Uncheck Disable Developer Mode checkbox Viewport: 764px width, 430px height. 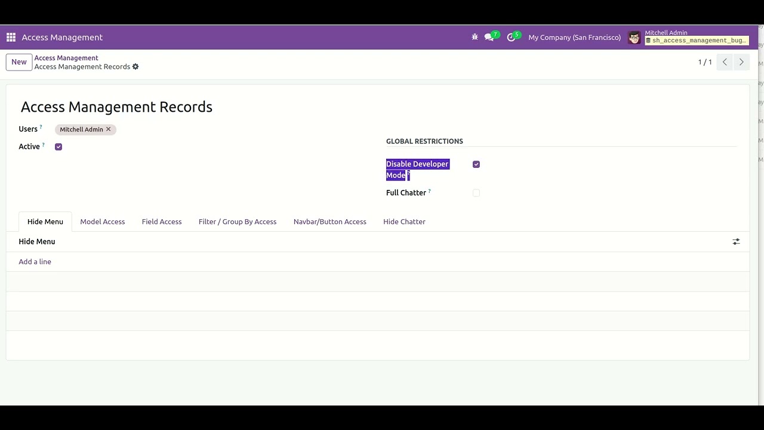pos(476,164)
